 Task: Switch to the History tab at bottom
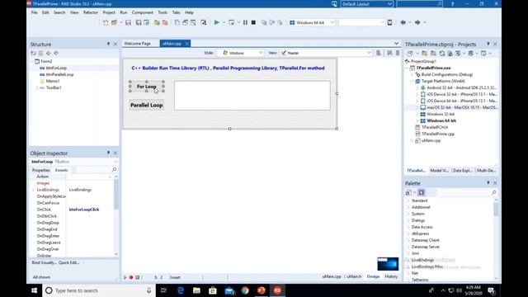coord(391,276)
